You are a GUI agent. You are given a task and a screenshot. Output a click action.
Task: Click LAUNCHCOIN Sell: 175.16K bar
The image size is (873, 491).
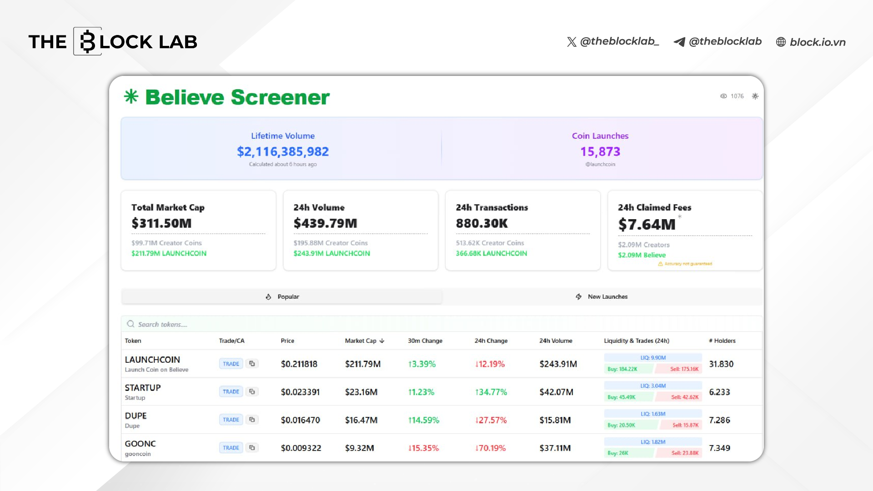[x=679, y=369]
